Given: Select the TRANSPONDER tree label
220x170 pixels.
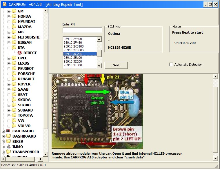Looking at the screenshot, I should (x=26, y=152).
